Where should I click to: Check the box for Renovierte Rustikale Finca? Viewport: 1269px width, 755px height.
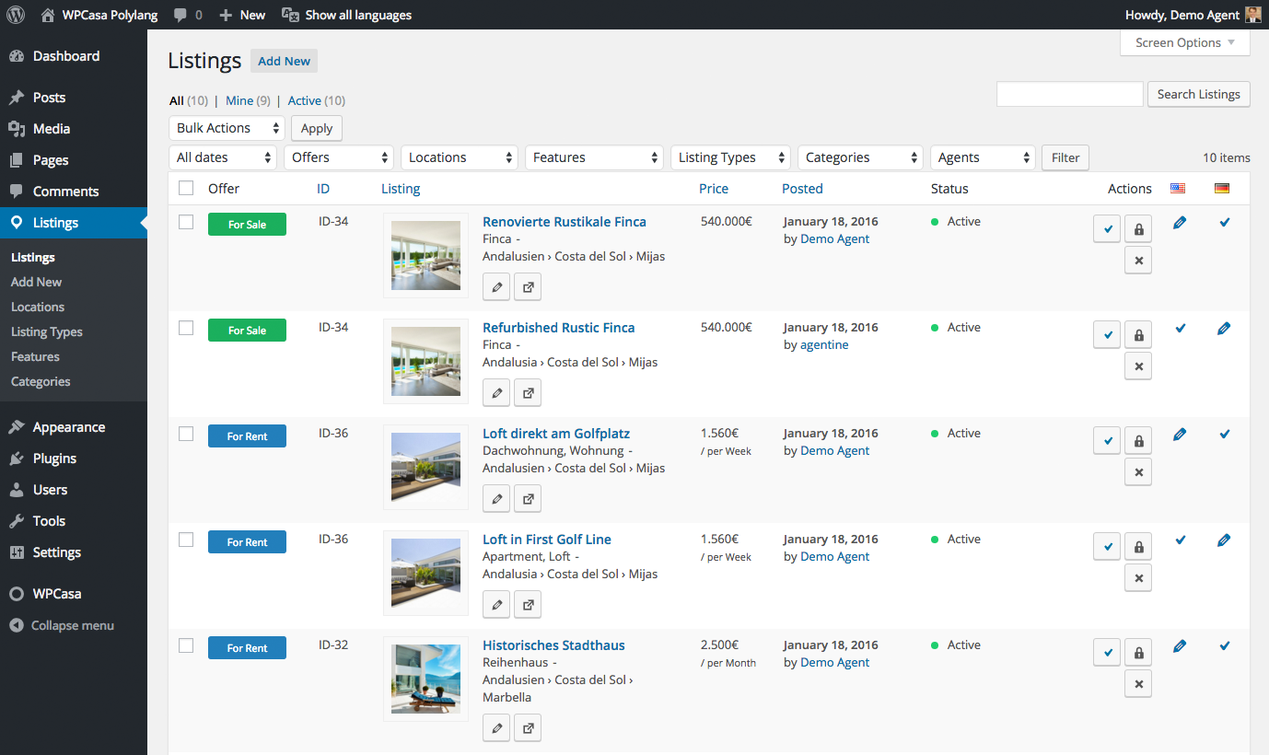[186, 222]
